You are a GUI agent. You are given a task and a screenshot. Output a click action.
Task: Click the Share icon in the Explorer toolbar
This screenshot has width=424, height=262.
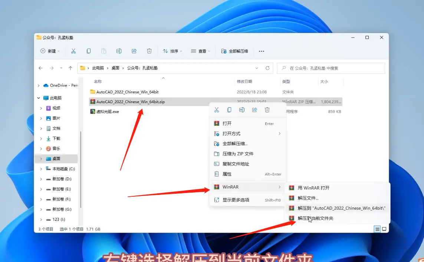click(x=134, y=51)
